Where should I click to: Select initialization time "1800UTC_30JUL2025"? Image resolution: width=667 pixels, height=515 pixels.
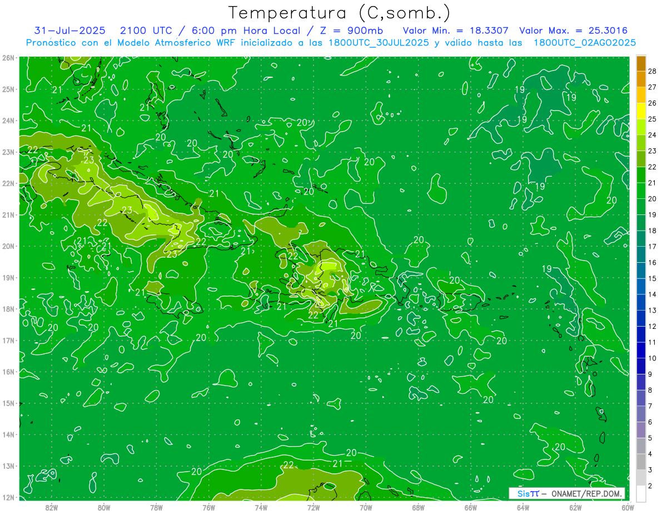click(x=379, y=43)
